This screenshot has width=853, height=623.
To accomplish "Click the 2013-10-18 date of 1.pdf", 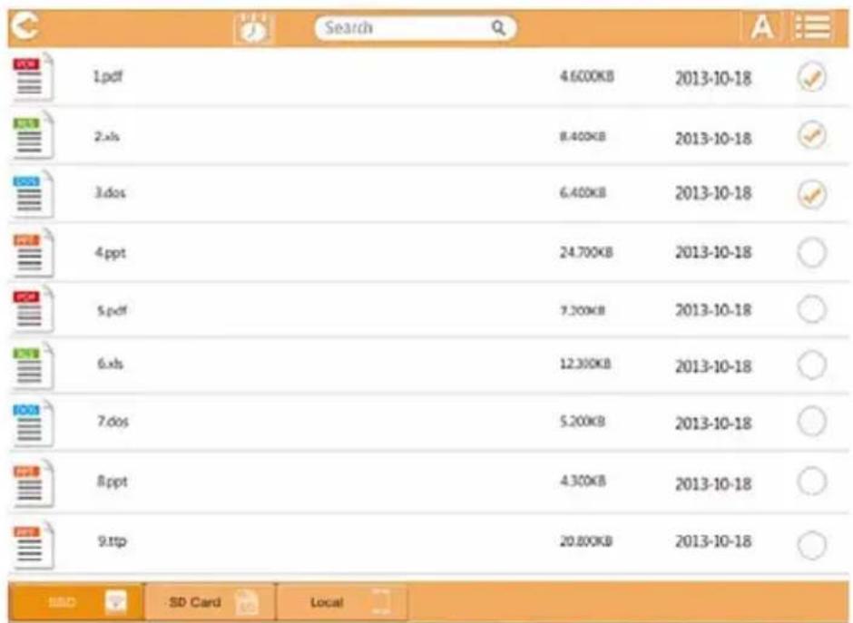I will coord(713,79).
